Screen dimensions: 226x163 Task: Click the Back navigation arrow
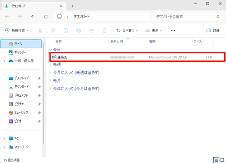7,17
